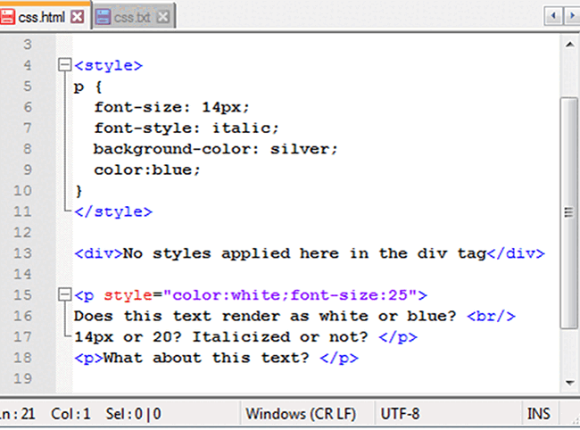Click the Col : 1 status bar field
This screenshot has height=430, width=580.
point(73,414)
